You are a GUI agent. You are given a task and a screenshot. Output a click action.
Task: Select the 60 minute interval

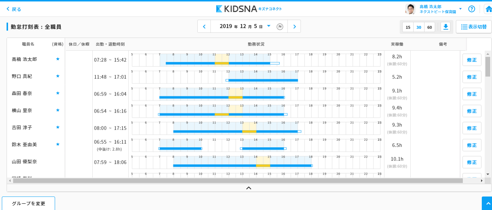pos(430,27)
